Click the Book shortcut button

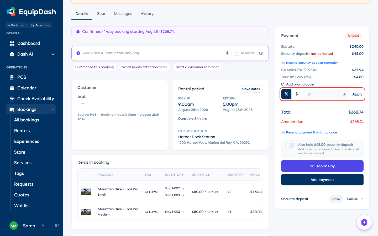[x=17, y=25]
